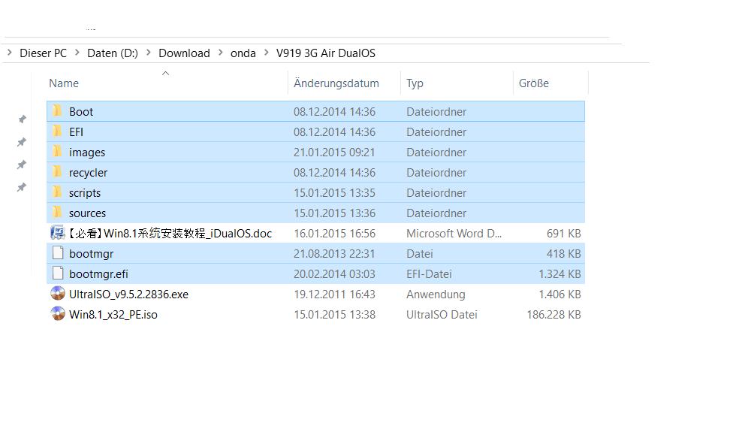Image resolution: width=745 pixels, height=429 pixels.
Task: Click date 21.01.2015 09:21 of images
Action: [334, 153]
